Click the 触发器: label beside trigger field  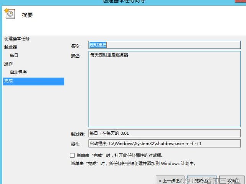[78, 134]
